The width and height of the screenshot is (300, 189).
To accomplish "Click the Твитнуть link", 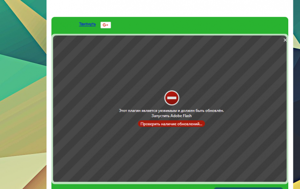I will (87, 24).
